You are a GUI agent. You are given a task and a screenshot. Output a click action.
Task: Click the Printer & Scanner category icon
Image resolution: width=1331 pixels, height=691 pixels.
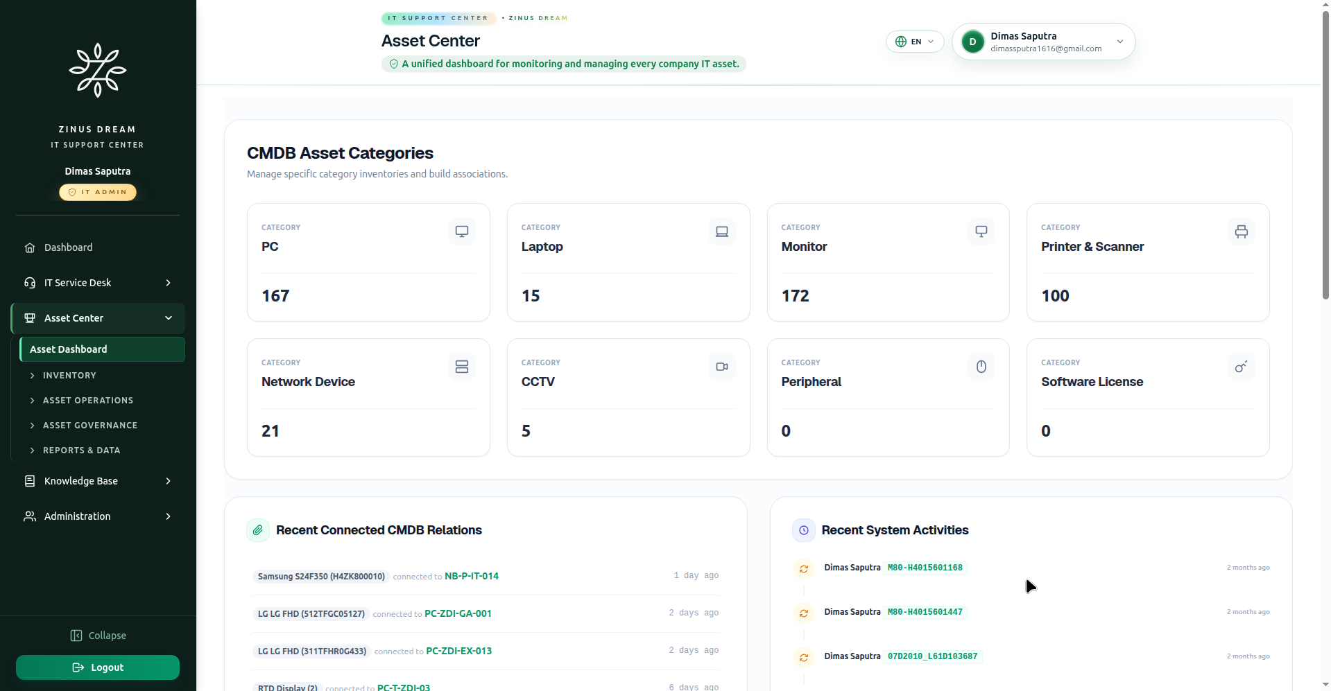click(1242, 231)
